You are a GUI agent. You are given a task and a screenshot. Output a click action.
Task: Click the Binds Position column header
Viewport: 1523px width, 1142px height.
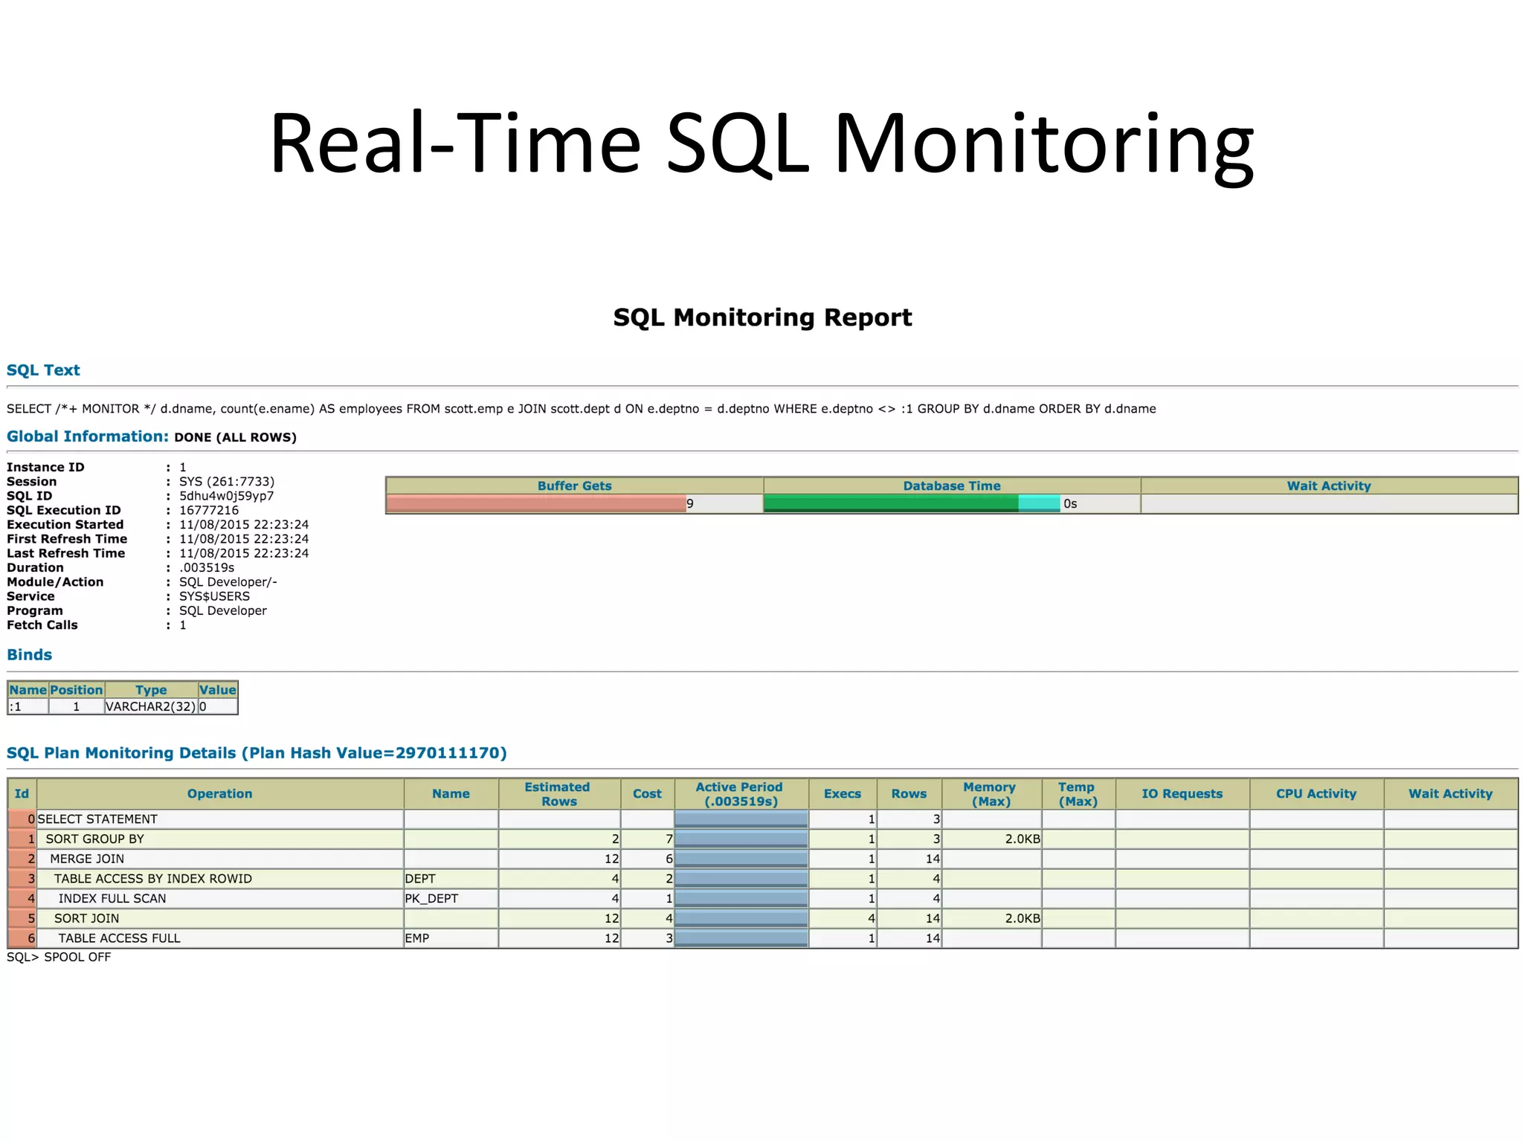[x=77, y=690]
